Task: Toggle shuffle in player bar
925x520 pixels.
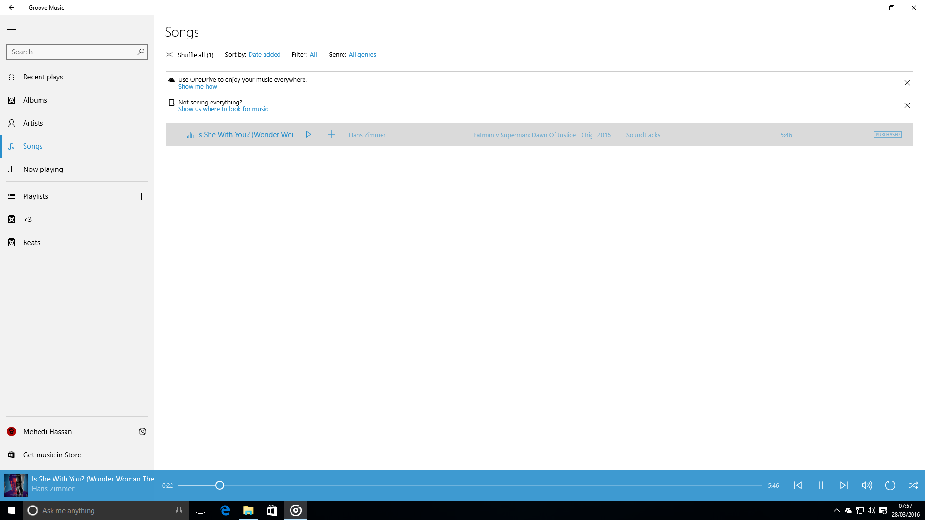Action: (913, 485)
